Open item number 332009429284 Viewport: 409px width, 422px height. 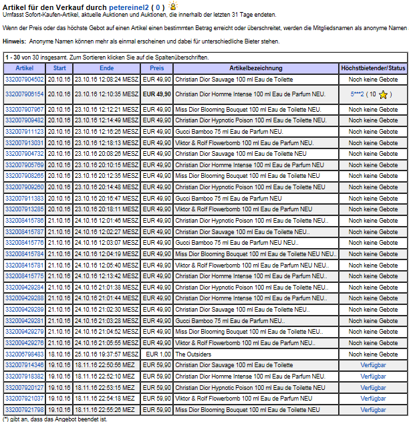point(25,287)
